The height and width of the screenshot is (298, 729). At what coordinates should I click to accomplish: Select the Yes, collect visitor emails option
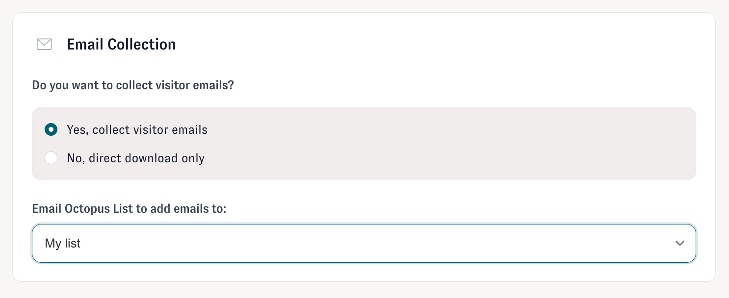(x=51, y=129)
